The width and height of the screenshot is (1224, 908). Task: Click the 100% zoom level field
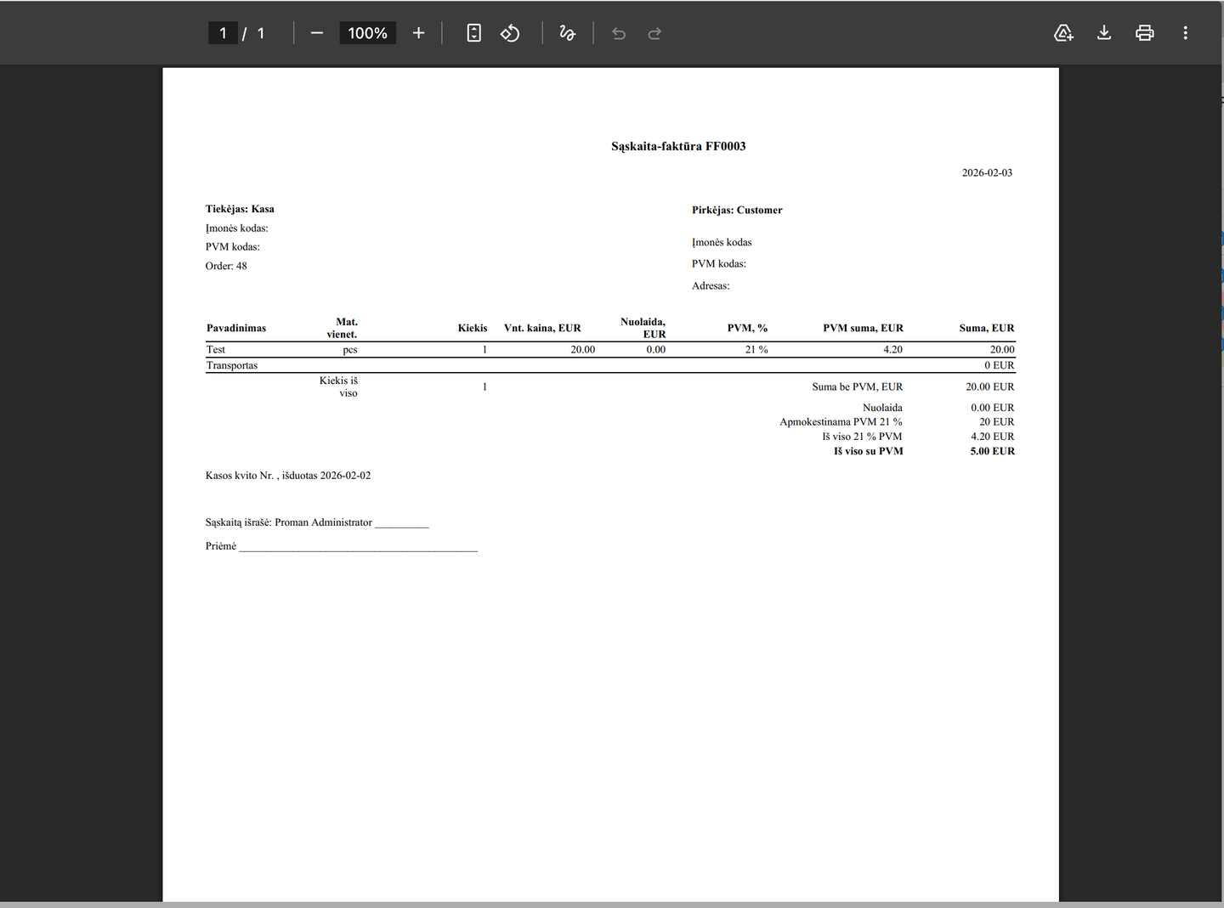coord(367,33)
